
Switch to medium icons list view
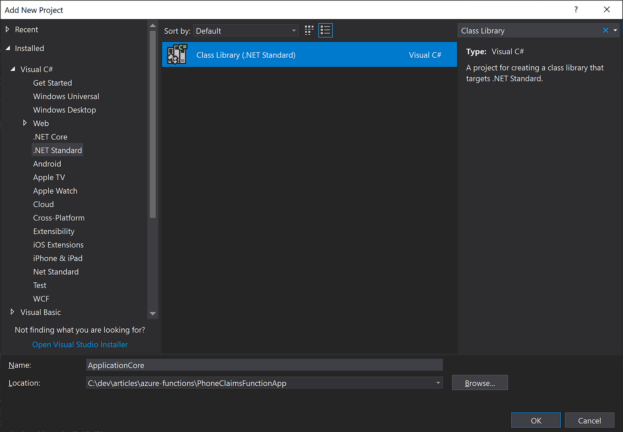(x=326, y=30)
